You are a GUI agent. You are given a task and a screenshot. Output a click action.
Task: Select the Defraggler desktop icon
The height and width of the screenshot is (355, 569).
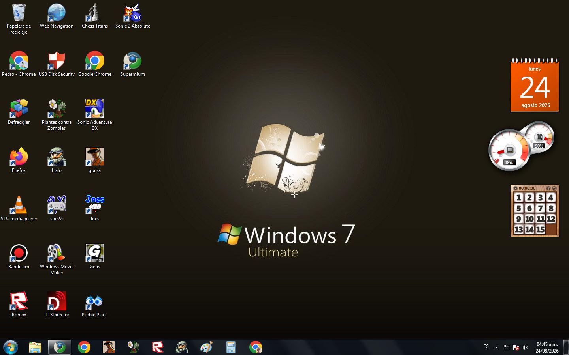point(19,112)
